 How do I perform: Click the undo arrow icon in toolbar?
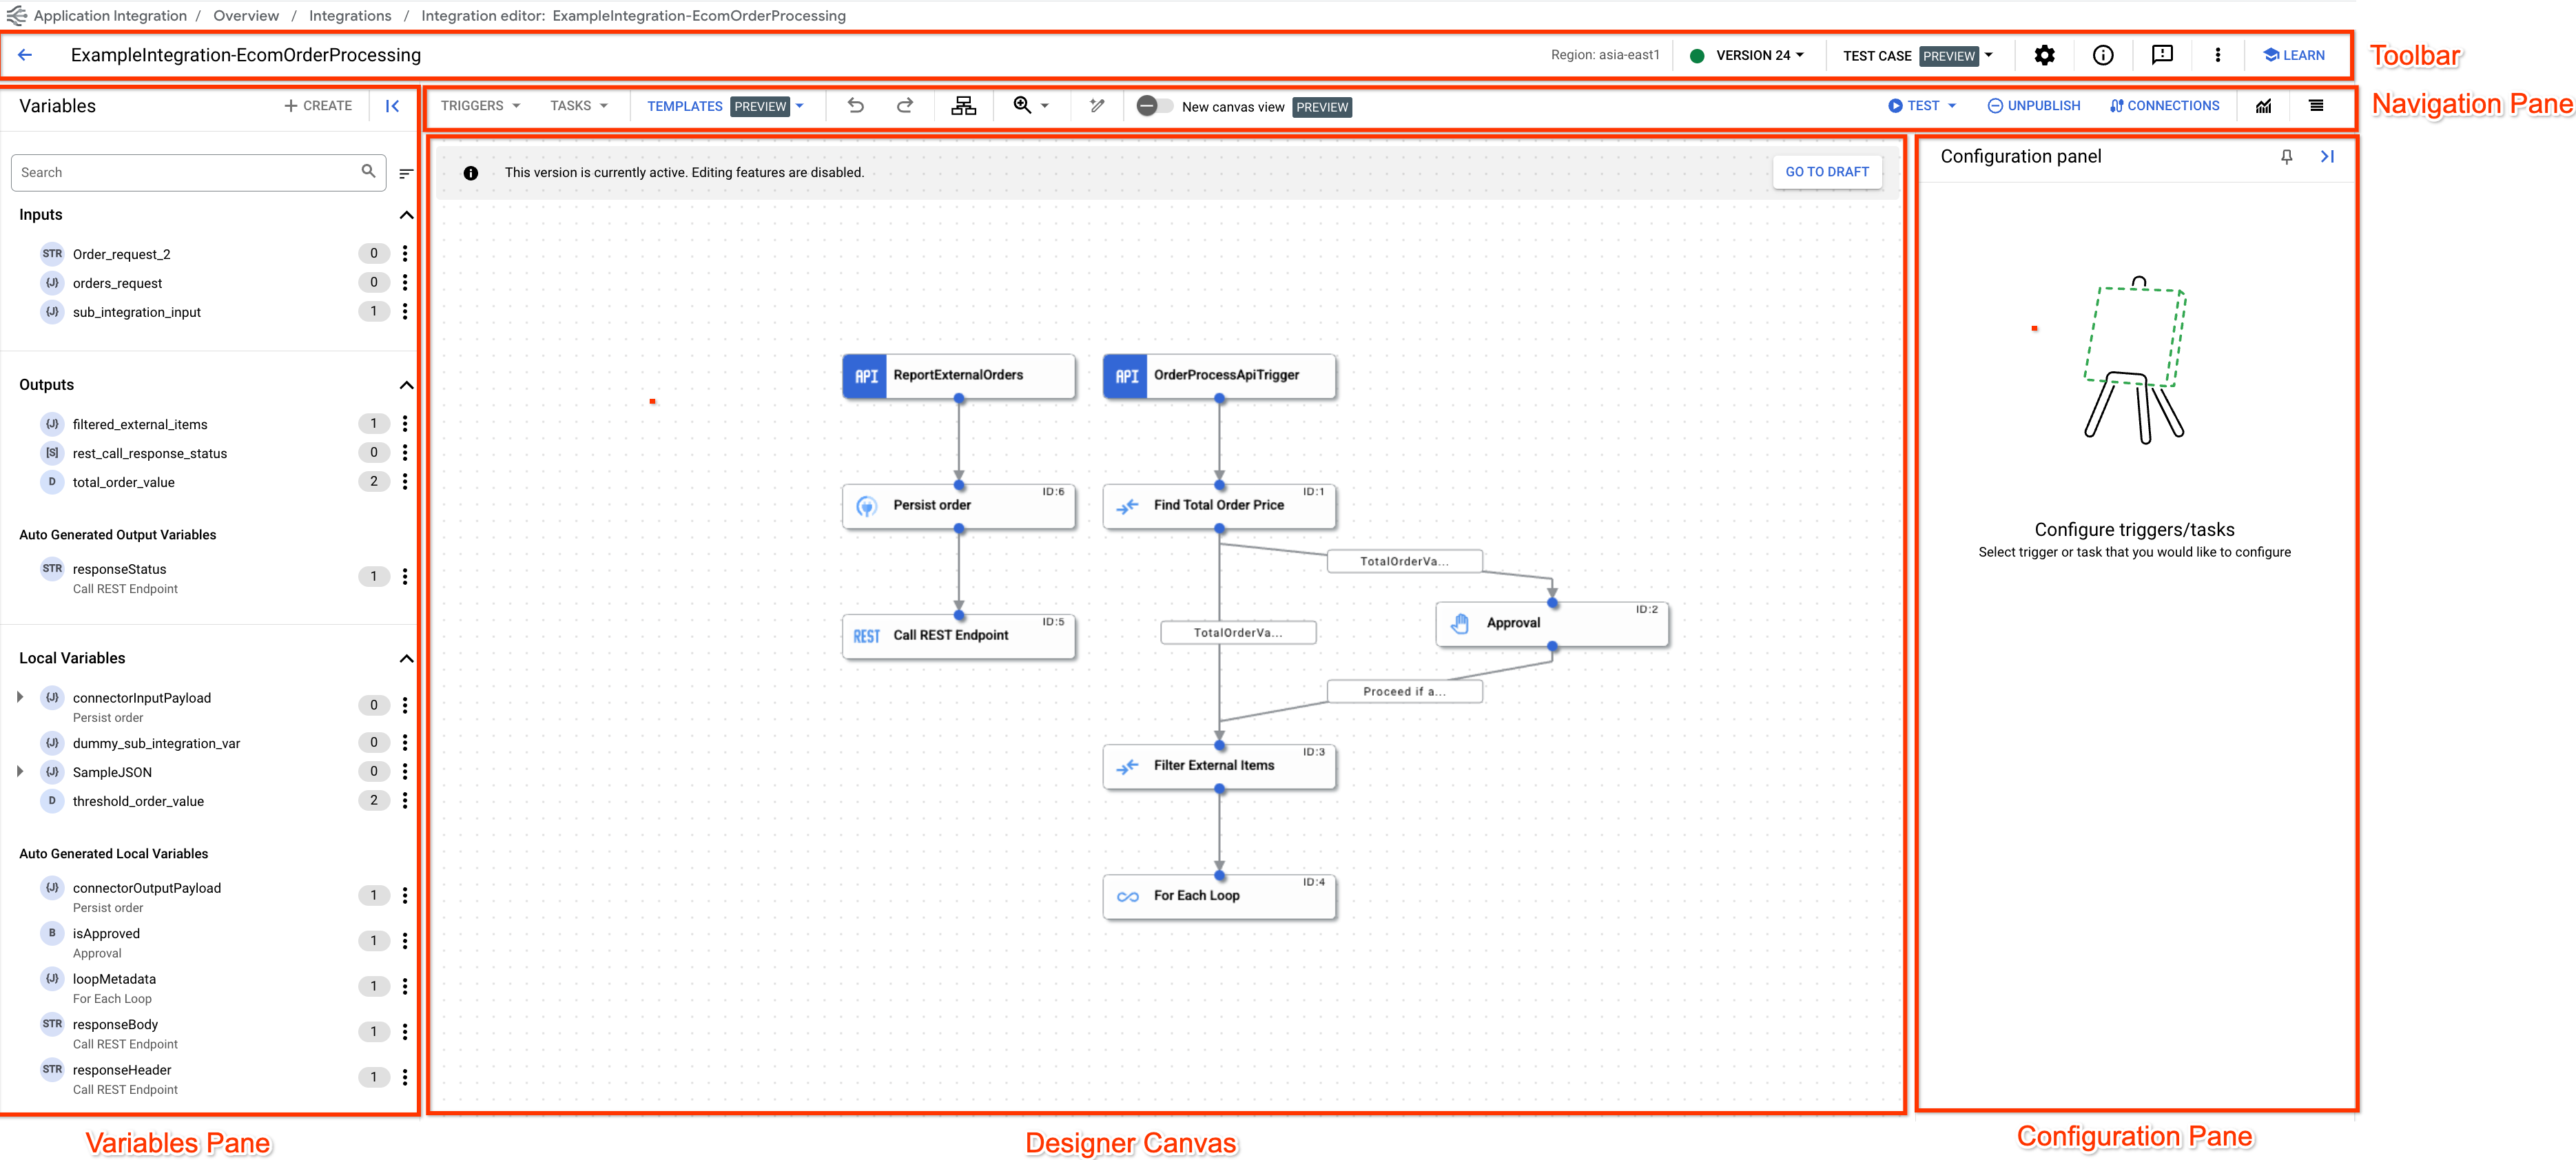coord(856,107)
